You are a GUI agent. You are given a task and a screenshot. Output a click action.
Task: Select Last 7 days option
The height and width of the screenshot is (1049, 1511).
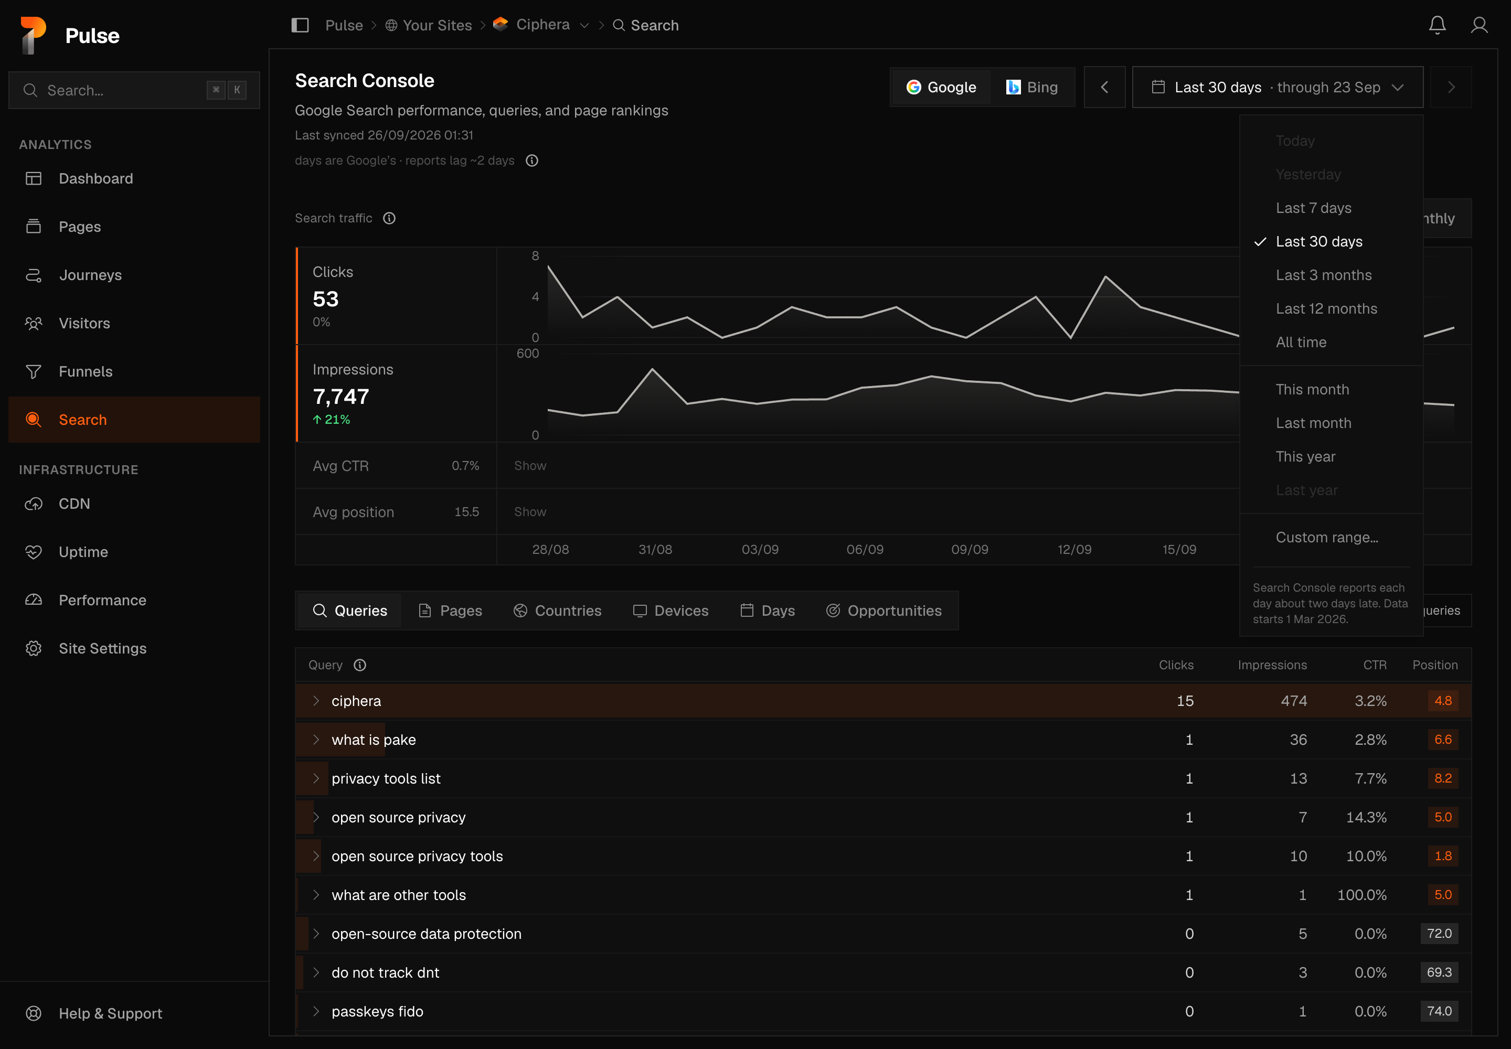1332,208
